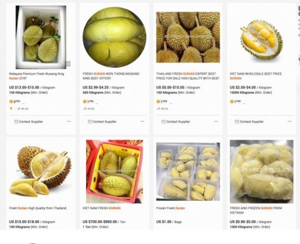Open THAILAND FRESH DURIAN EXPORT BEST PRICE link
The width and height of the screenshot is (300, 244).
[x=188, y=76]
